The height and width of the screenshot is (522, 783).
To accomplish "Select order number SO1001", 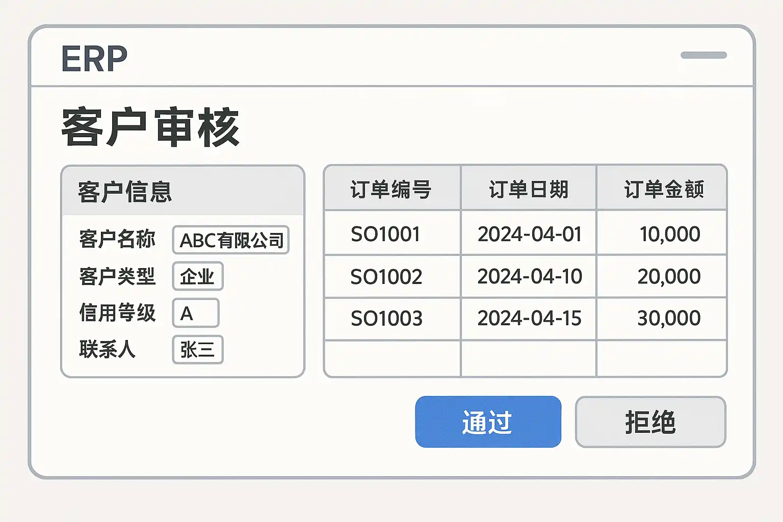I will (x=386, y=234).
